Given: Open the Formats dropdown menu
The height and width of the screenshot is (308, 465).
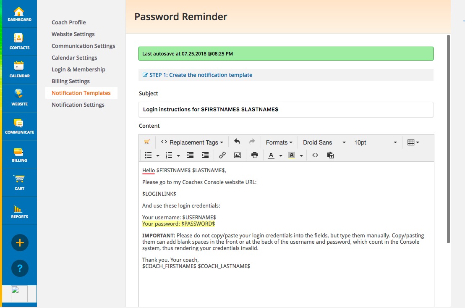Looking at the screenshot, I should [x=279, y=142].
